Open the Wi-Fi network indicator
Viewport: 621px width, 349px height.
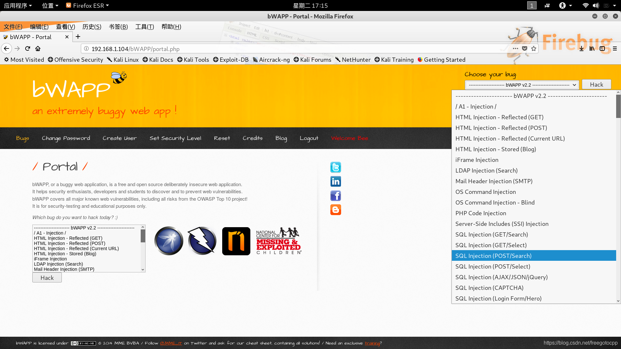pos(585,5)
